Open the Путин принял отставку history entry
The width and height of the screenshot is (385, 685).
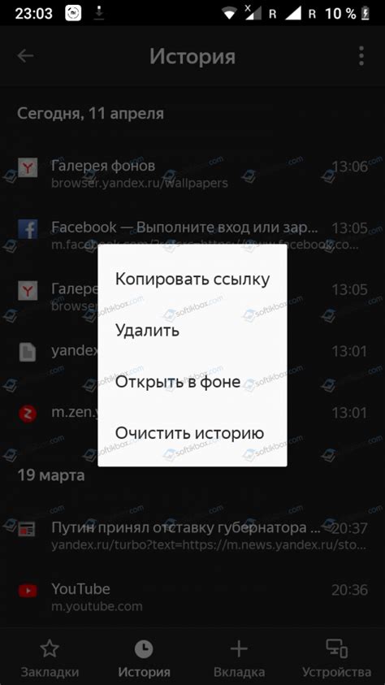point(192,535)
